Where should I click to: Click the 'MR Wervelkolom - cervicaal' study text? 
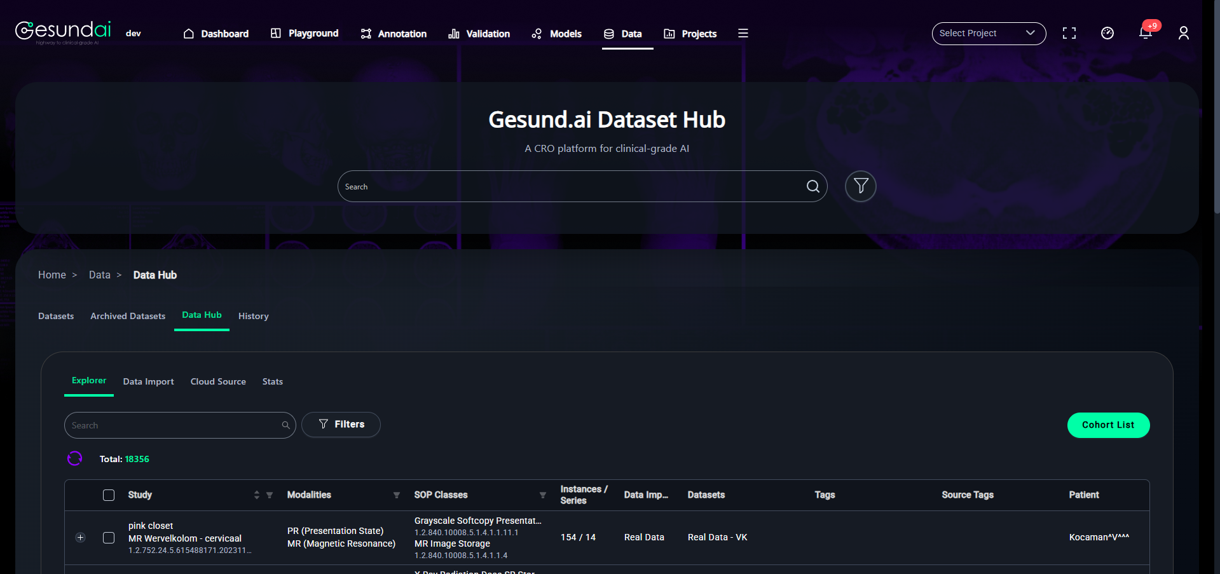[185, 538]
